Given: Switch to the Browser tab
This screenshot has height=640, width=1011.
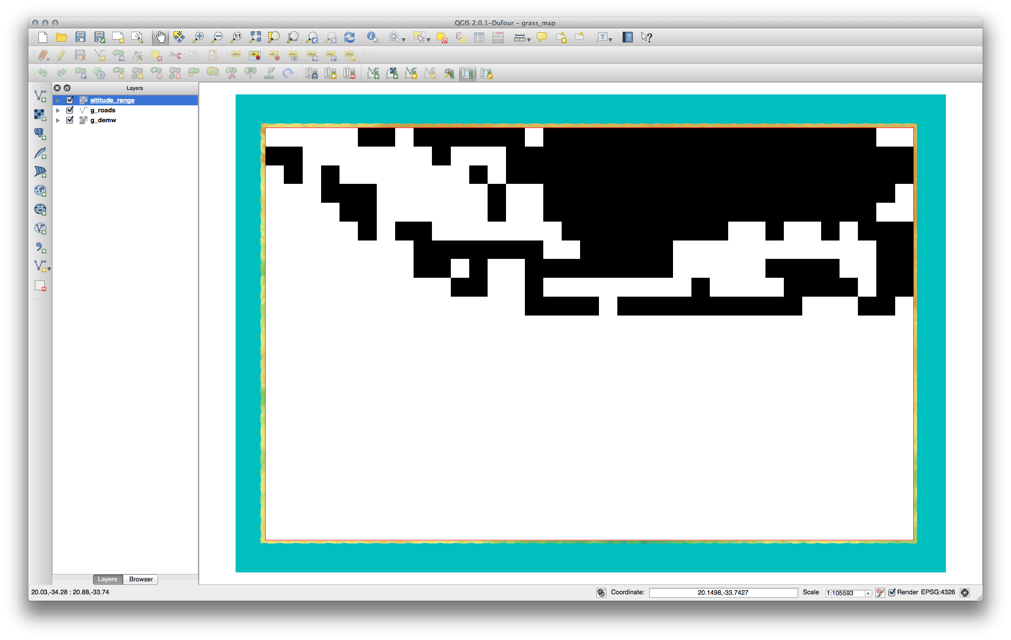Looking at the screenshot, I should (141, 579).
